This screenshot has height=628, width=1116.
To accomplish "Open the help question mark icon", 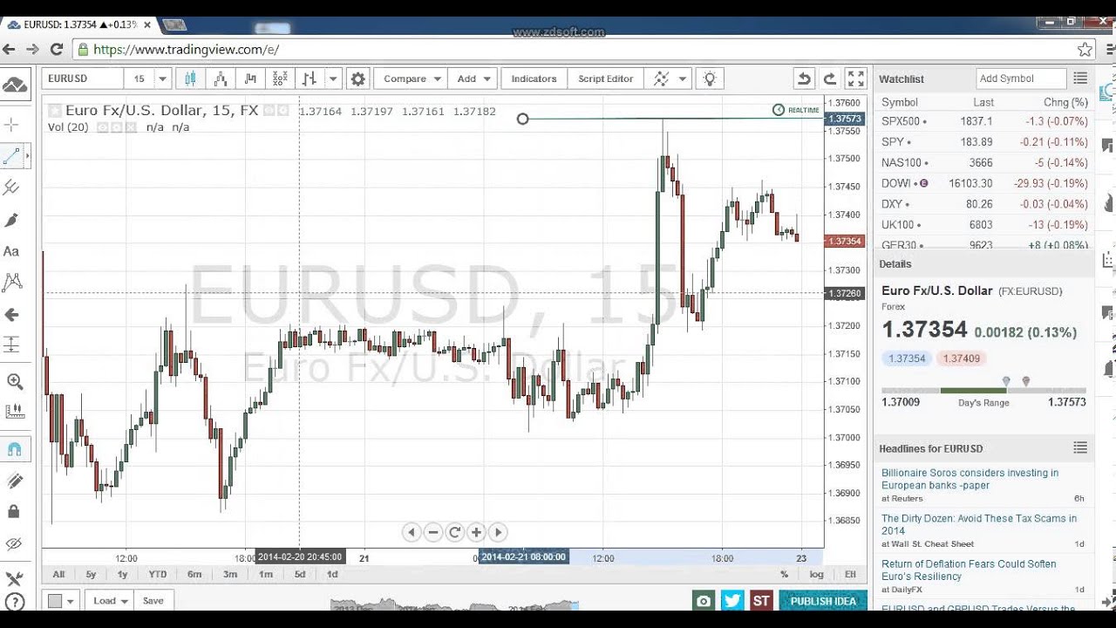I will click(15, 603).
